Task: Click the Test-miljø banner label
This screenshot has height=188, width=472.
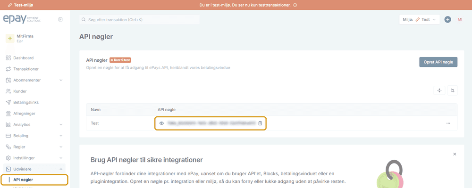Action: [x=24, y=5]
